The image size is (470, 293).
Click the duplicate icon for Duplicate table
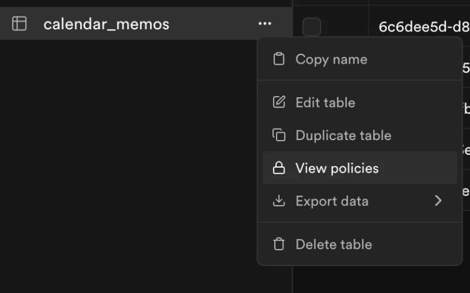click(279, 135)
